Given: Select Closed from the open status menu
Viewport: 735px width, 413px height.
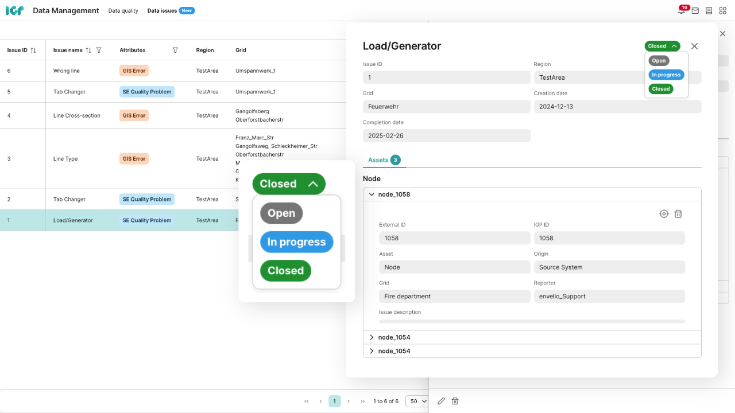Looking at the screenshot, I should (285, 270).
